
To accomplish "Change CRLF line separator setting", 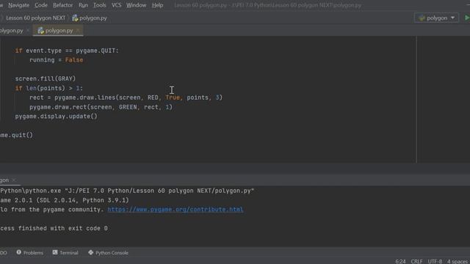I will point(416,261).
